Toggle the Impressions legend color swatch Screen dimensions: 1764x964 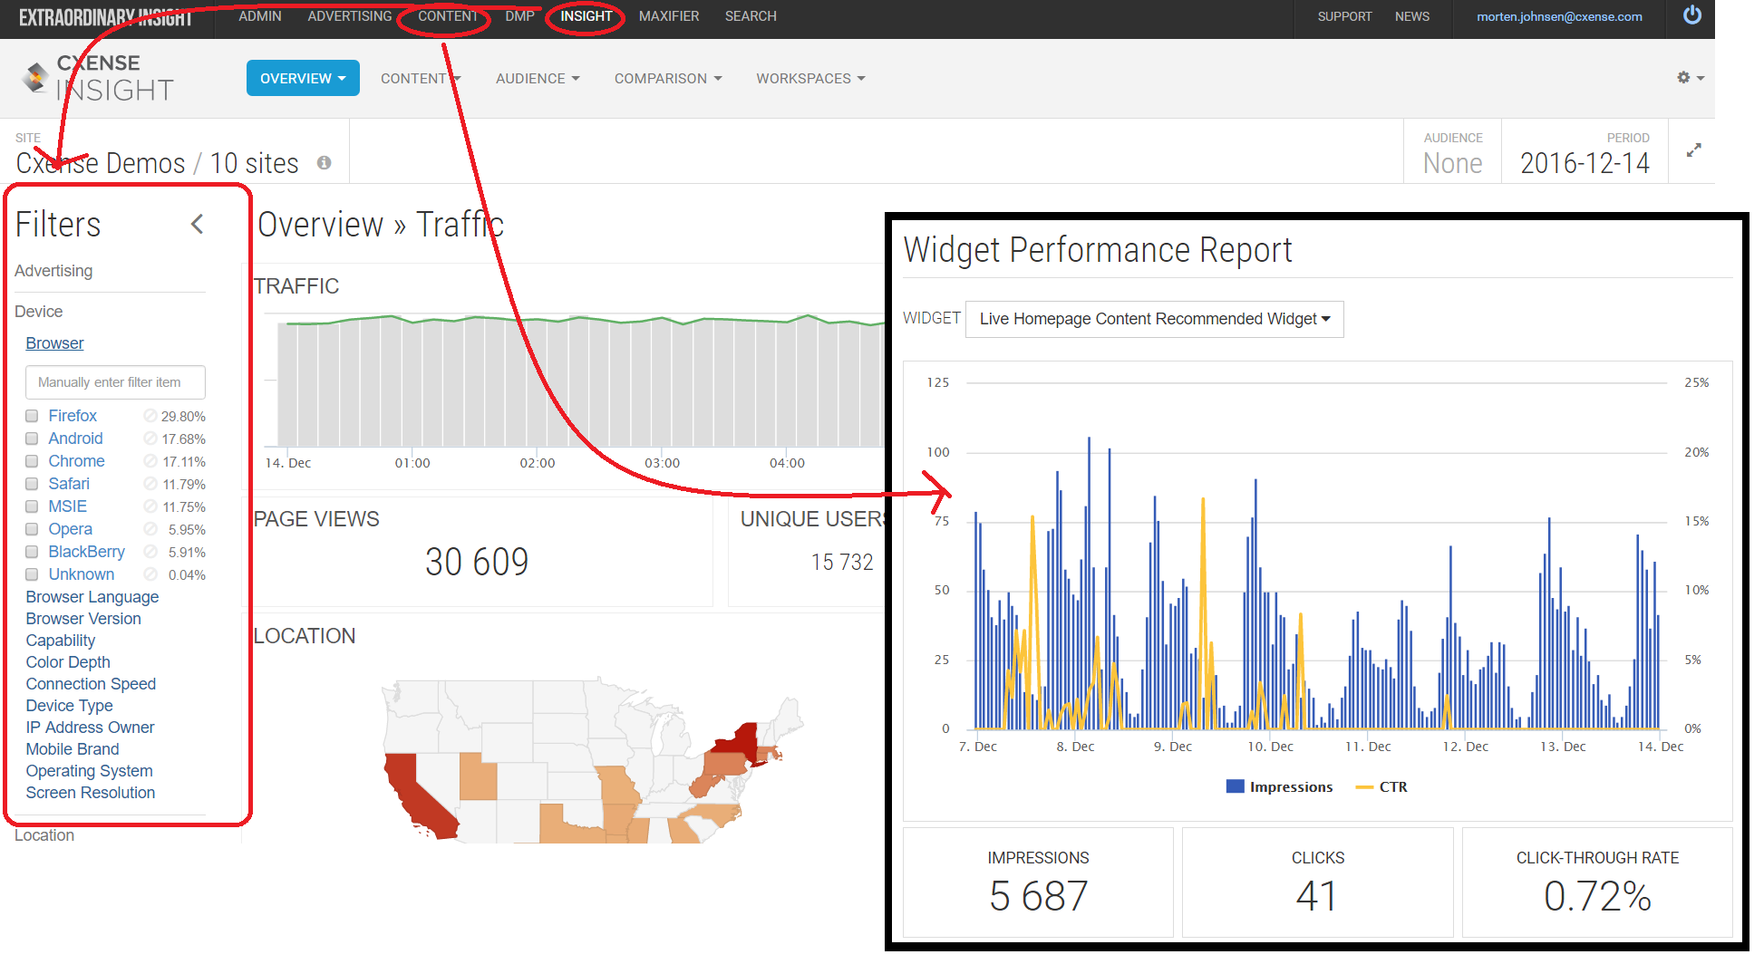tap(1235, 786)
